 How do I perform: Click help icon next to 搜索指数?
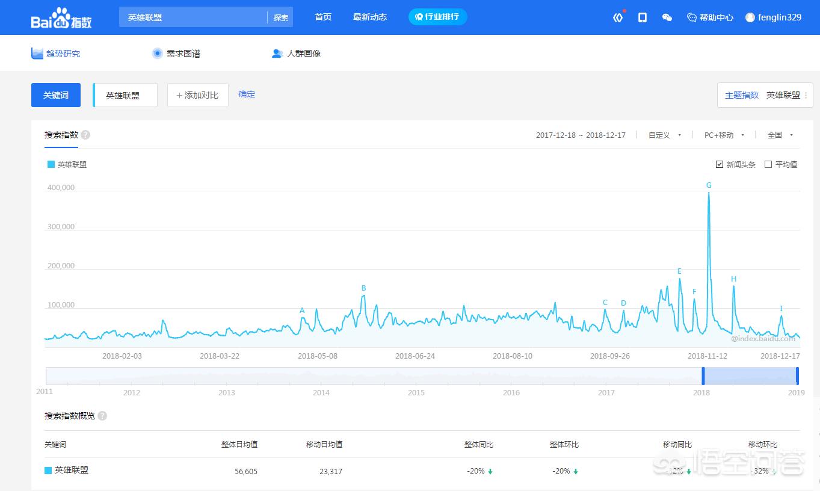(85, 135)
